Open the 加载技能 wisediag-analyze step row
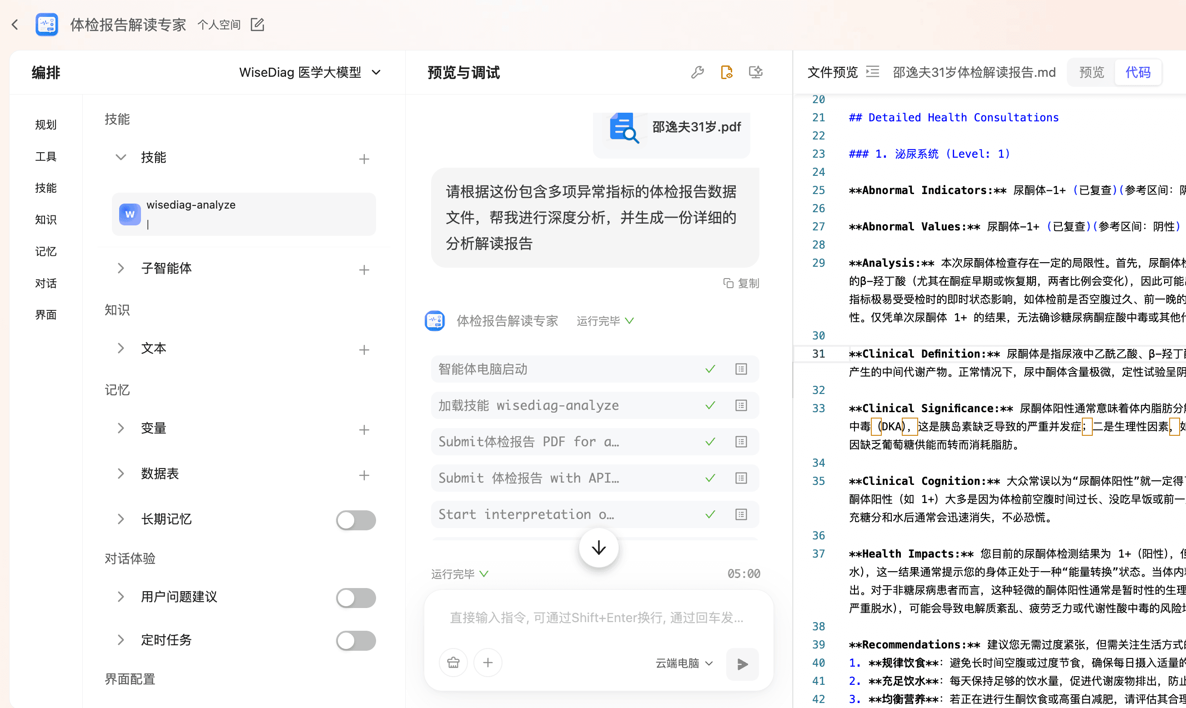This screenshot has width=1186, height=708. point(594,405)
